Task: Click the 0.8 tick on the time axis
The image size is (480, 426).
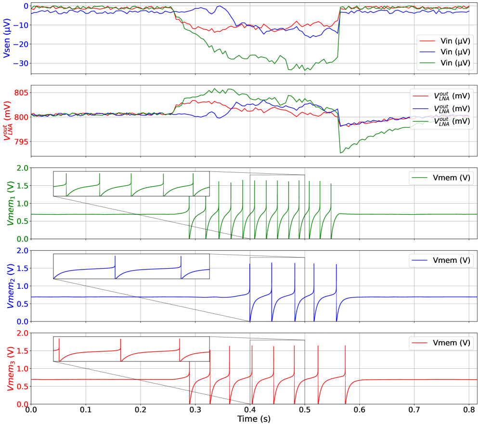Action: [x=469, y=410]
